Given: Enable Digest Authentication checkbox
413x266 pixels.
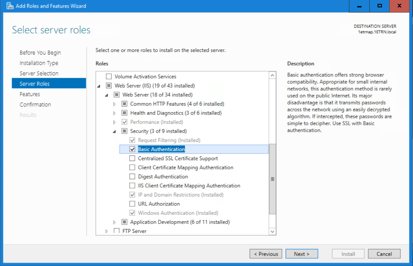Looking at the screenshot, I should 132,177.
